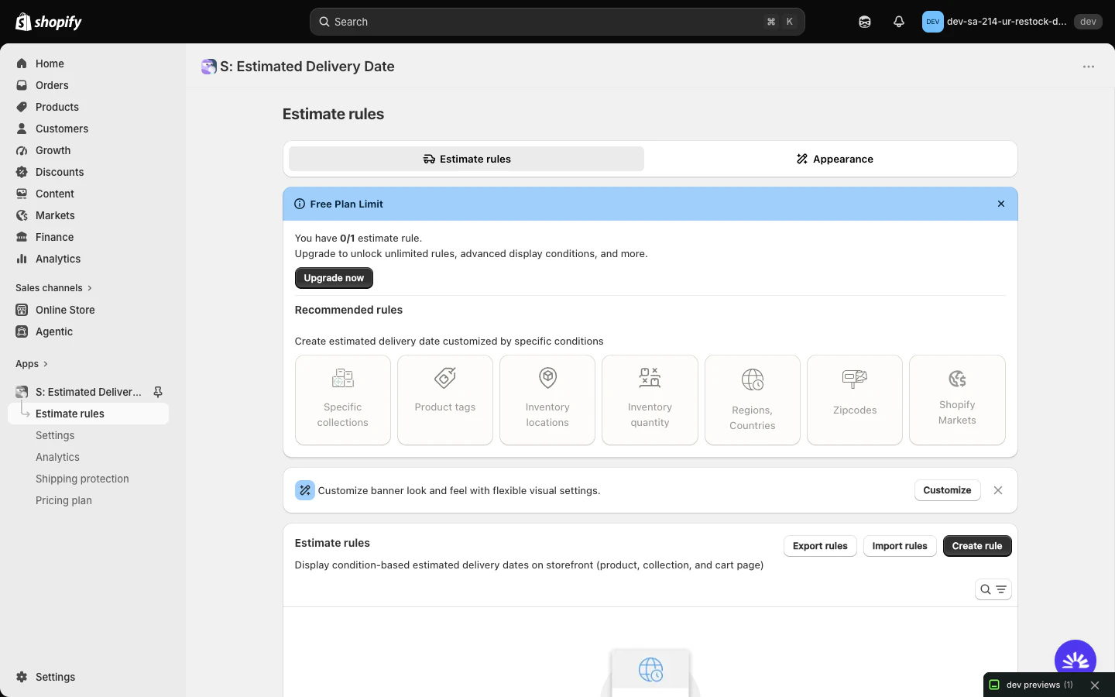Click the magic wand icon in customize banner
The height and width of the screenshot is (697, 1115).
click(305, 490)
